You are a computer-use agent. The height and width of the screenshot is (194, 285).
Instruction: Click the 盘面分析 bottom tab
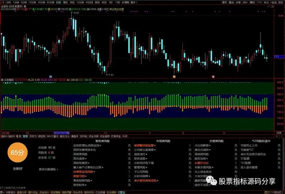22,192
